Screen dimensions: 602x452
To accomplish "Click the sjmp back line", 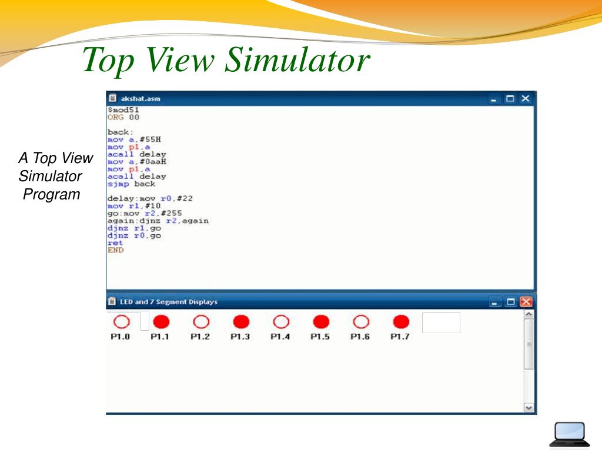I will 132,184.
